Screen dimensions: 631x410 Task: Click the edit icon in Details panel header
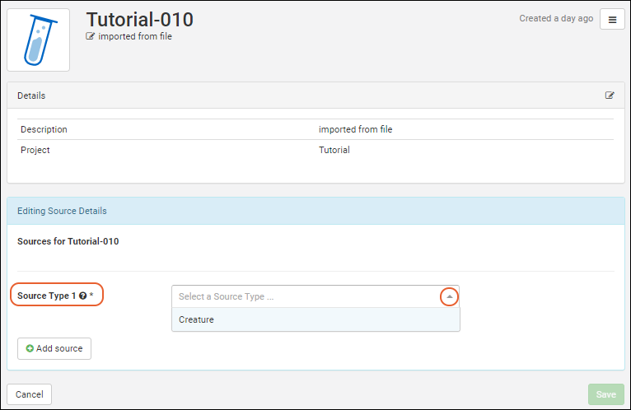(x=610, y=96)
